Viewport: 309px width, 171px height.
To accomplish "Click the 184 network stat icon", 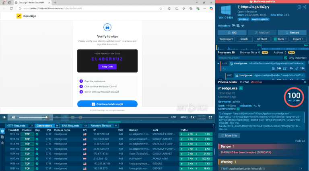I will coord(297,68).
